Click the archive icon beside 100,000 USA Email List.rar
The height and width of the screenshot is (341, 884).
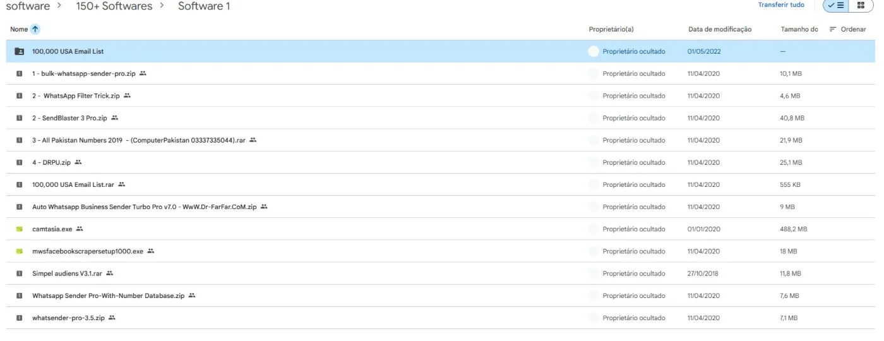(20, 184)
